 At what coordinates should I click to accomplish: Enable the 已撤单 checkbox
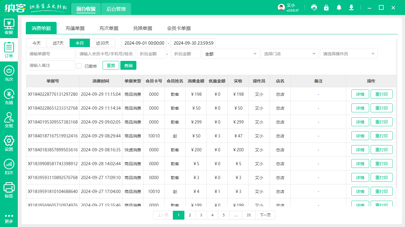[x=79, y=65]
